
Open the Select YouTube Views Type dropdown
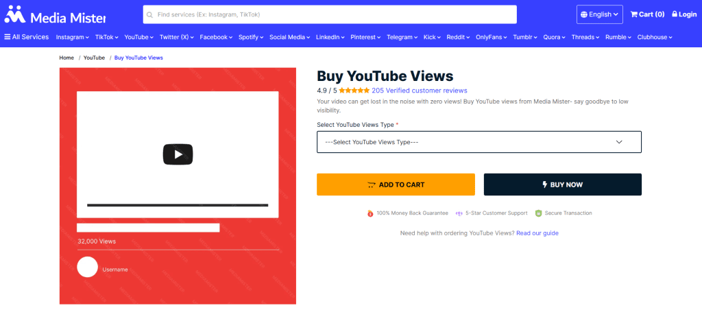(479, 142)
